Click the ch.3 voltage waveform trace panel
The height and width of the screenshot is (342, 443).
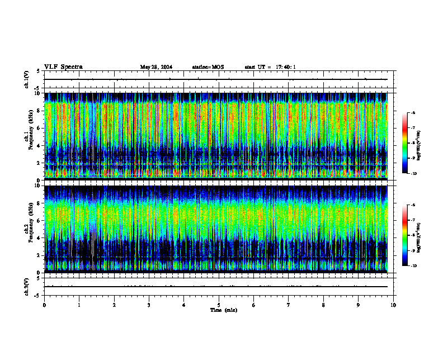tap(219, 287)
